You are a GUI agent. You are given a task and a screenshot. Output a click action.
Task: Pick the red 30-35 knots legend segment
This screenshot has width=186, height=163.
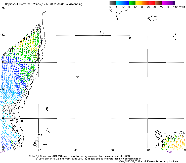coord(152,3)
